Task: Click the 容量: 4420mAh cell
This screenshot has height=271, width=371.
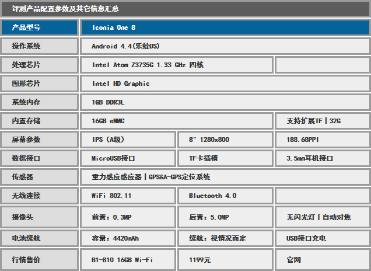Action: (128, 238)
